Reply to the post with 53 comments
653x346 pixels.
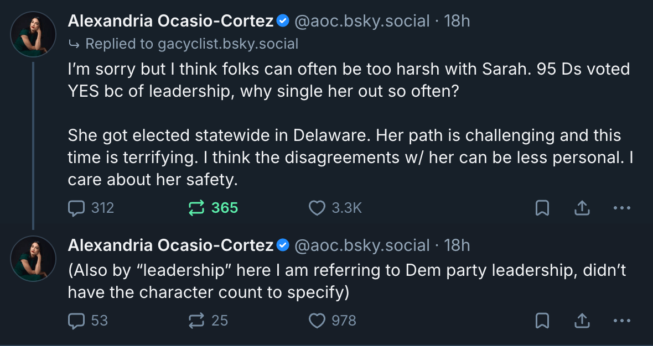point(75,321)
